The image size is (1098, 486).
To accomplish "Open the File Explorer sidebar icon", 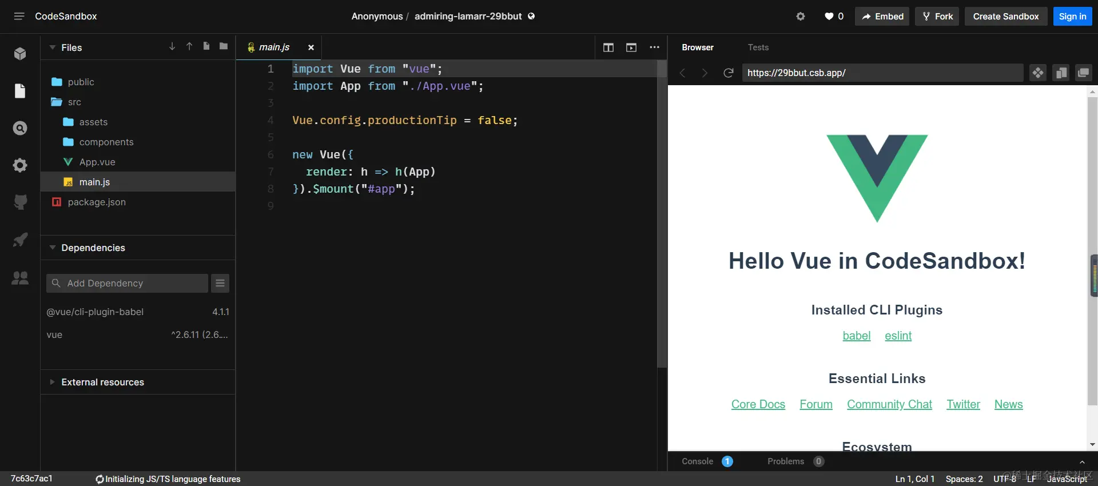I will (x=20, y=91).
